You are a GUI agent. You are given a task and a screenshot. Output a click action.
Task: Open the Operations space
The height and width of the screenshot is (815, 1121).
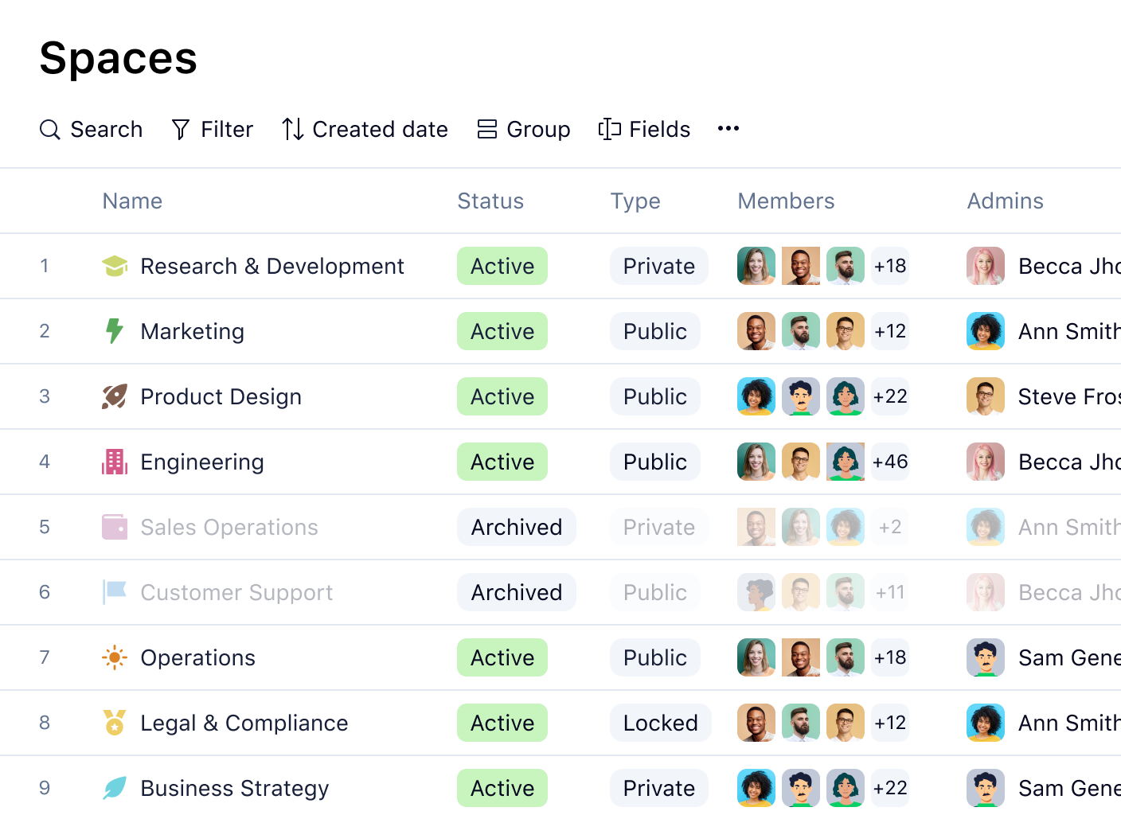click(197, 657)
